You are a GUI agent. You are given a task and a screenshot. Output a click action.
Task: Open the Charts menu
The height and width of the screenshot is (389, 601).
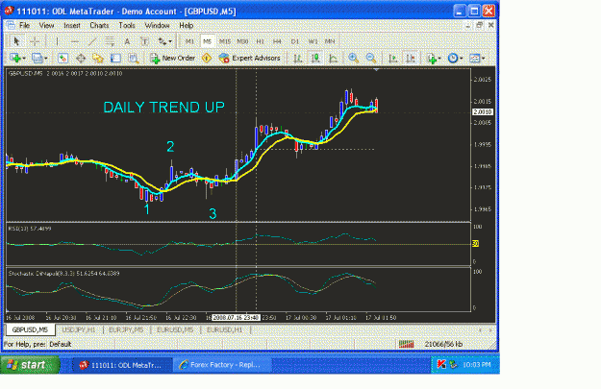99,26
